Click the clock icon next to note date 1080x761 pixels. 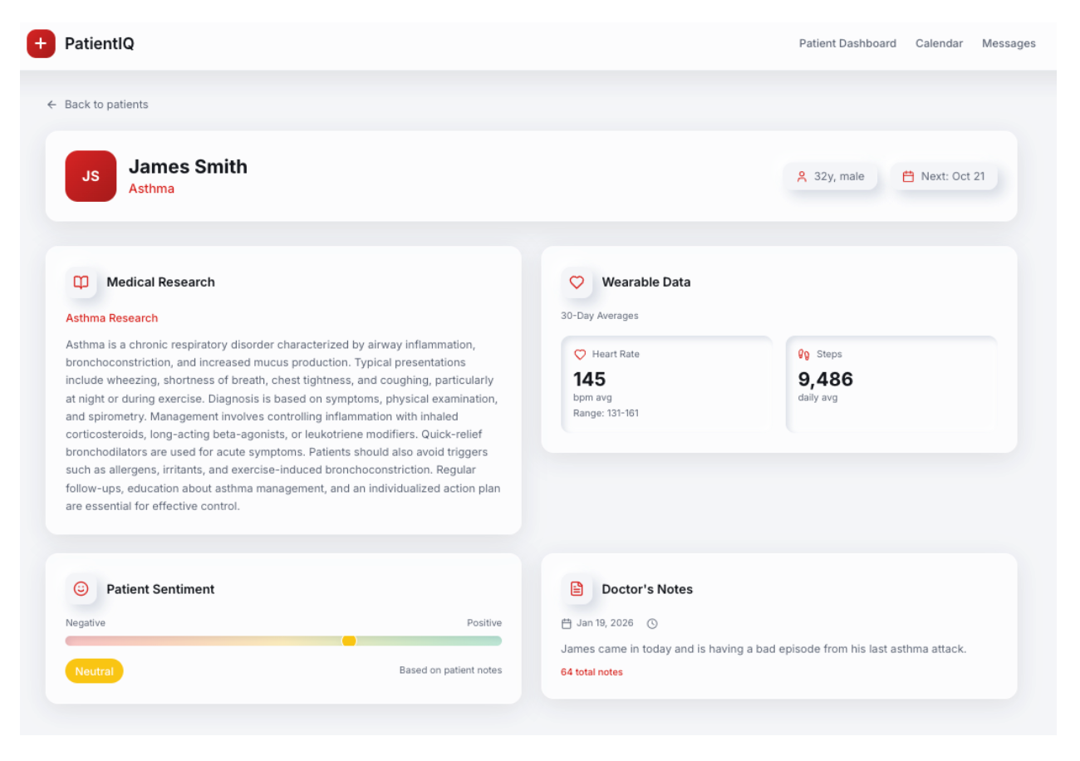click(x=652, y=624)
